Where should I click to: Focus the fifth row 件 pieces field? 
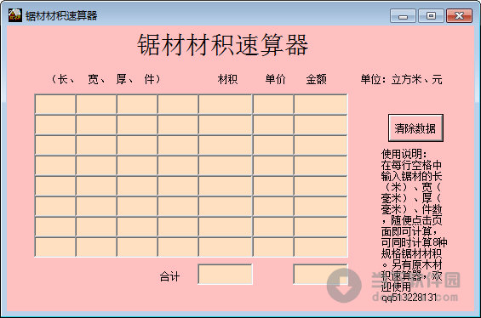tap(178, 186)
